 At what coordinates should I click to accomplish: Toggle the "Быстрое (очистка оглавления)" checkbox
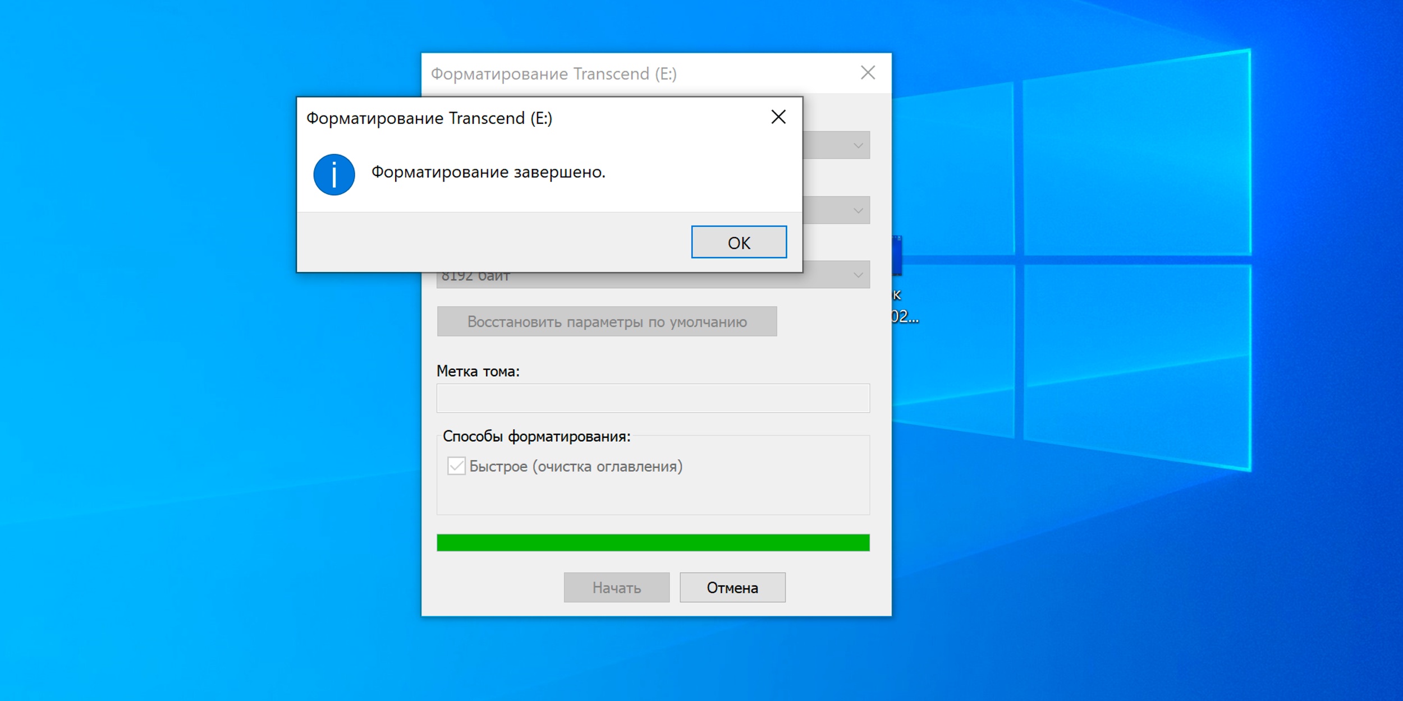coord(456,466)
